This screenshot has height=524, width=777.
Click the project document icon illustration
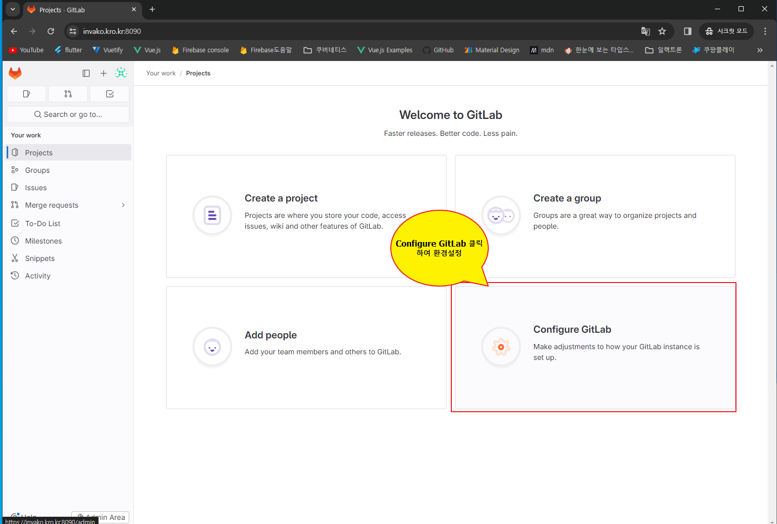click(212, 215)
